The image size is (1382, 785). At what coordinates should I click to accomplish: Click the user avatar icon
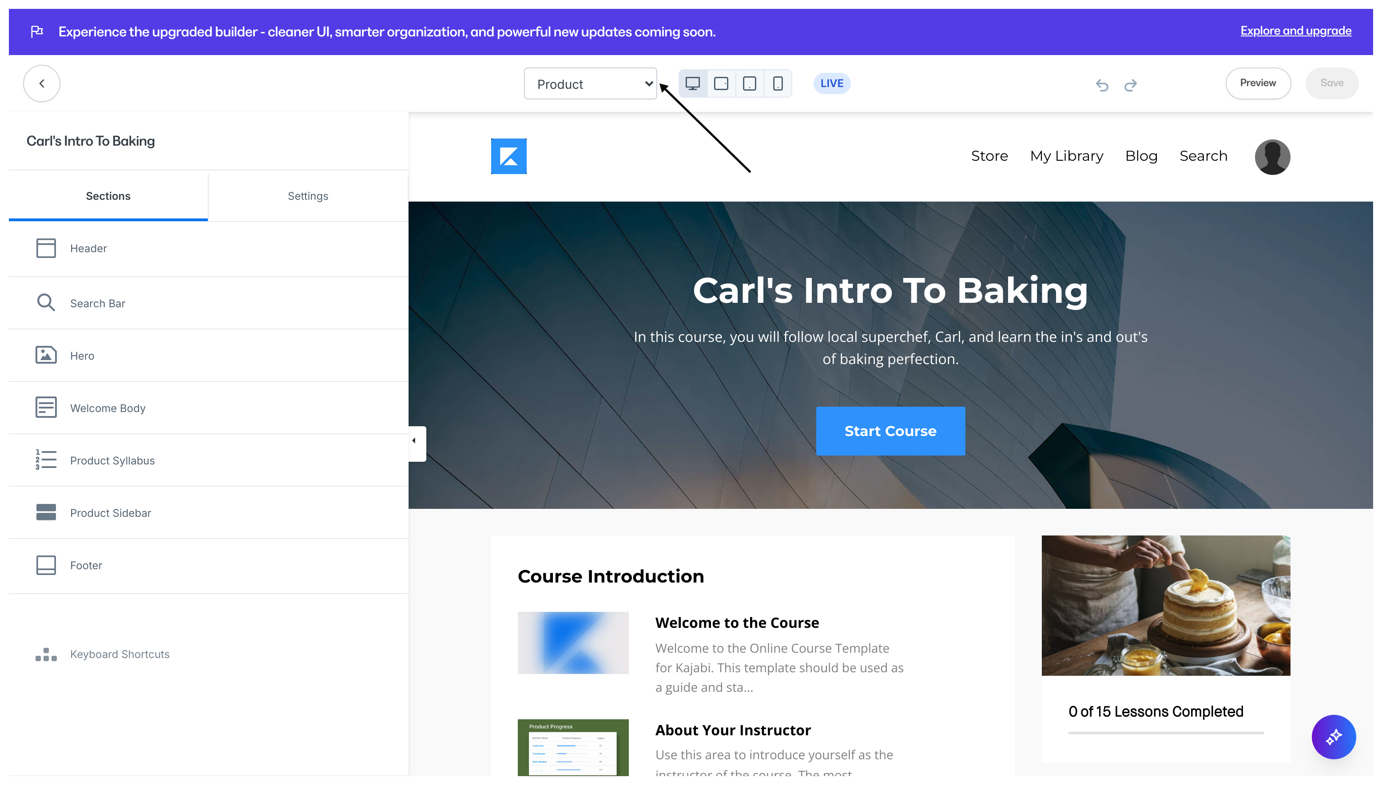(1272, 157)
